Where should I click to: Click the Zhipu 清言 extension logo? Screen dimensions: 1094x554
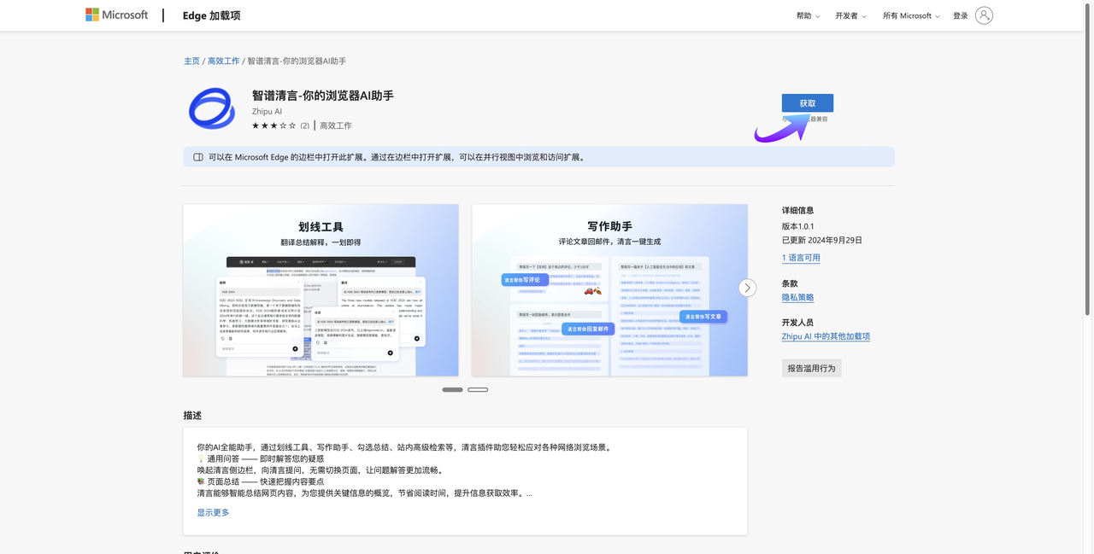[x=211, y=108]
